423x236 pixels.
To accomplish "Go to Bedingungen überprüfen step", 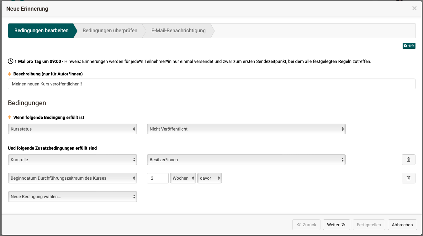I will [110, 31].
